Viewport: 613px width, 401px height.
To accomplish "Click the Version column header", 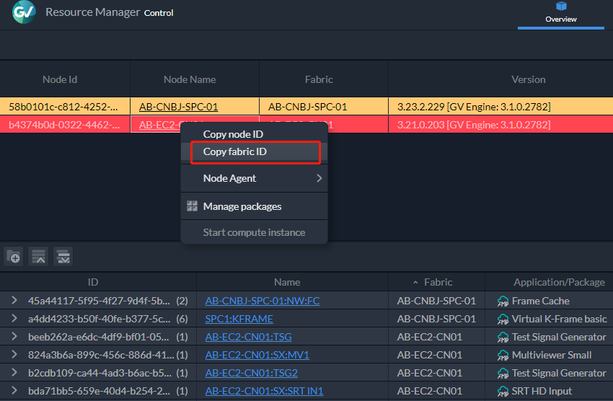I will (x=528, y=79).
